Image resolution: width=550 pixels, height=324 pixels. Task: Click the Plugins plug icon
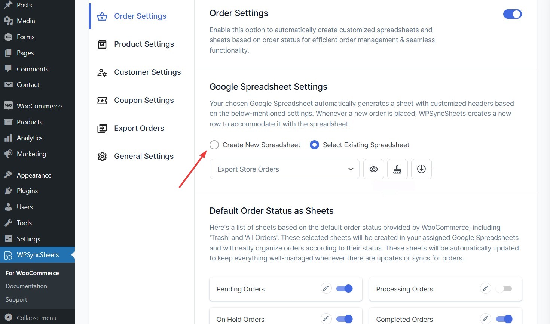8,191
